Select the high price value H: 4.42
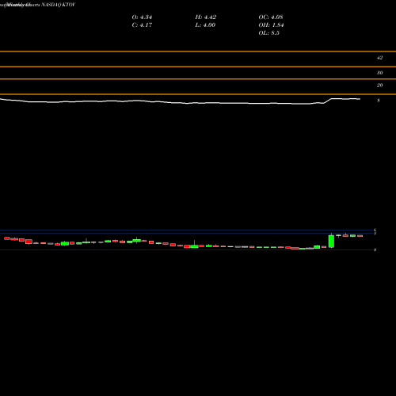This screenshot has width=396, height=396. pyautogui.click(x=206, y=17)
